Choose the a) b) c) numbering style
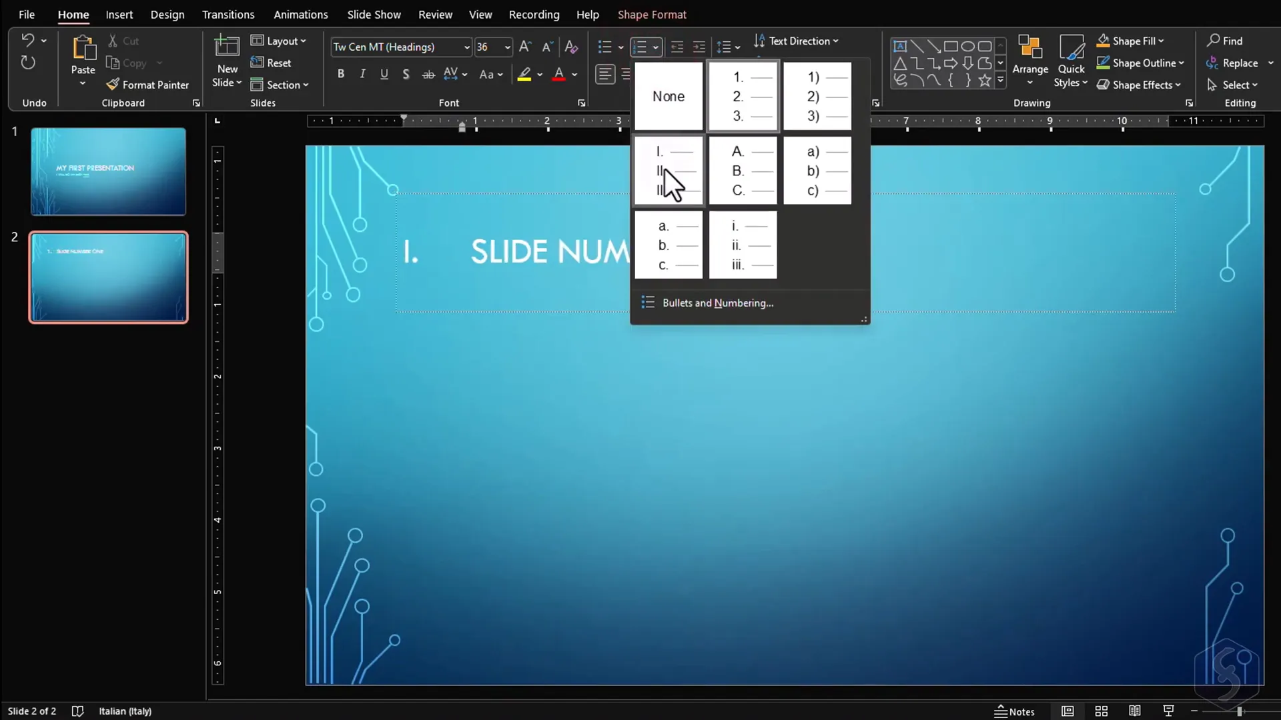Viewport: 1281px width, 720px height. click(817, 171)
